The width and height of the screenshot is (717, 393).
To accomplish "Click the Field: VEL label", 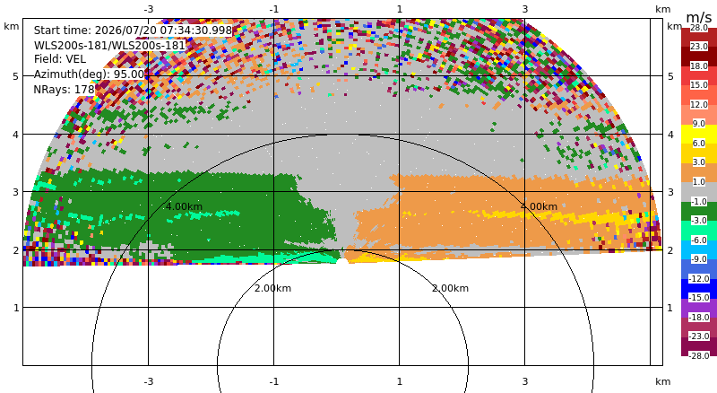I will (60, 59).
